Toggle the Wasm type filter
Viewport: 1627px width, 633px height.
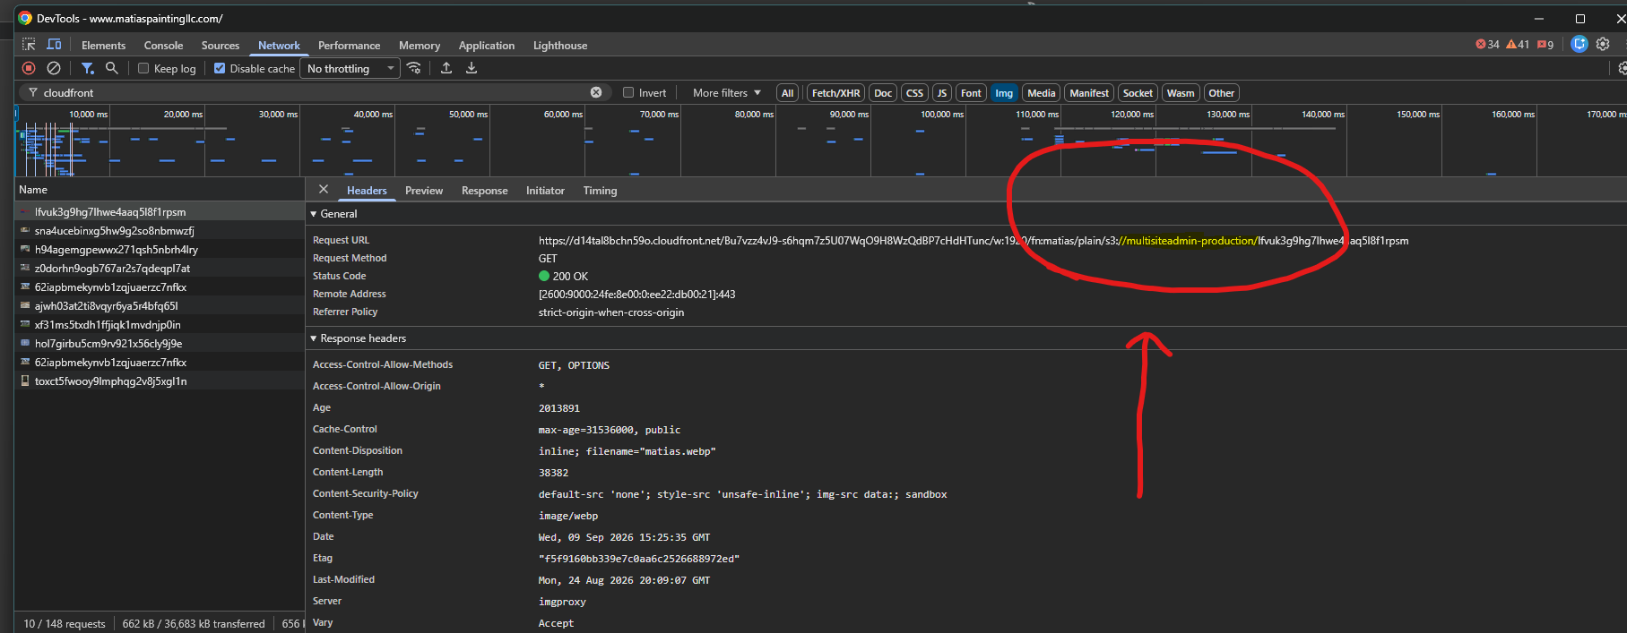(x=1181, y=93)
